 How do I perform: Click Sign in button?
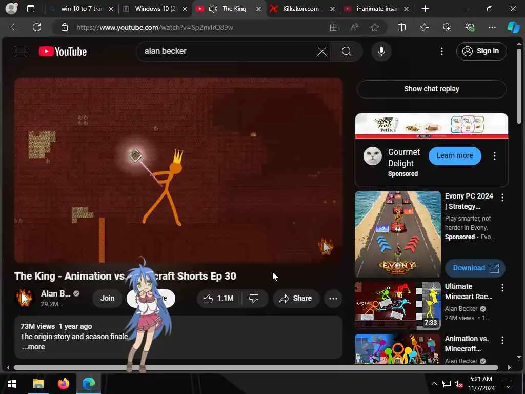click(x=481, y=51)
